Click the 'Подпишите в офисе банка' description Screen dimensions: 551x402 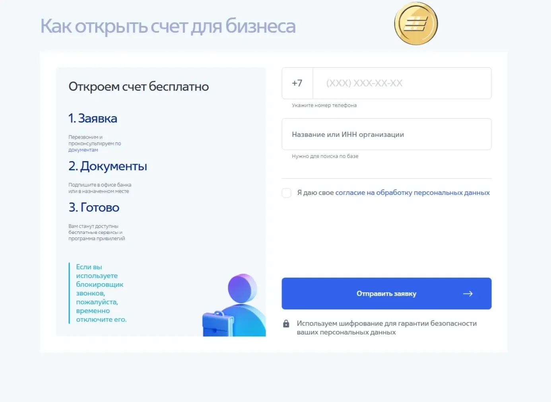pos(100,188)
